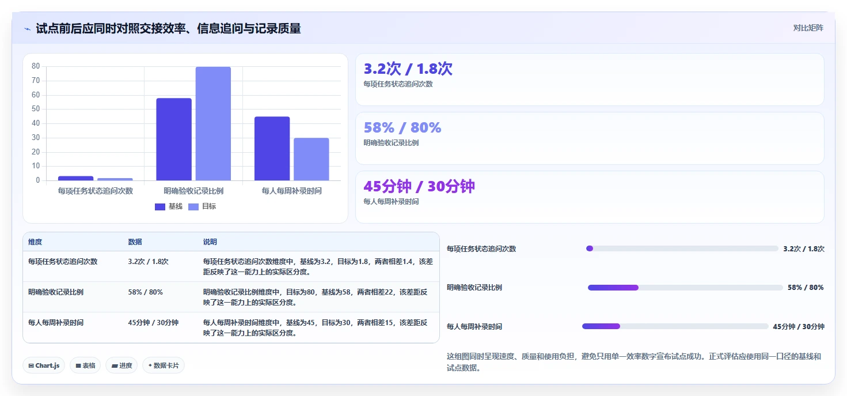Viewport: 847px width, 396px height.
Task: Click the 3.2次 / 1.8次 stat card value
Action: (408, 69)
